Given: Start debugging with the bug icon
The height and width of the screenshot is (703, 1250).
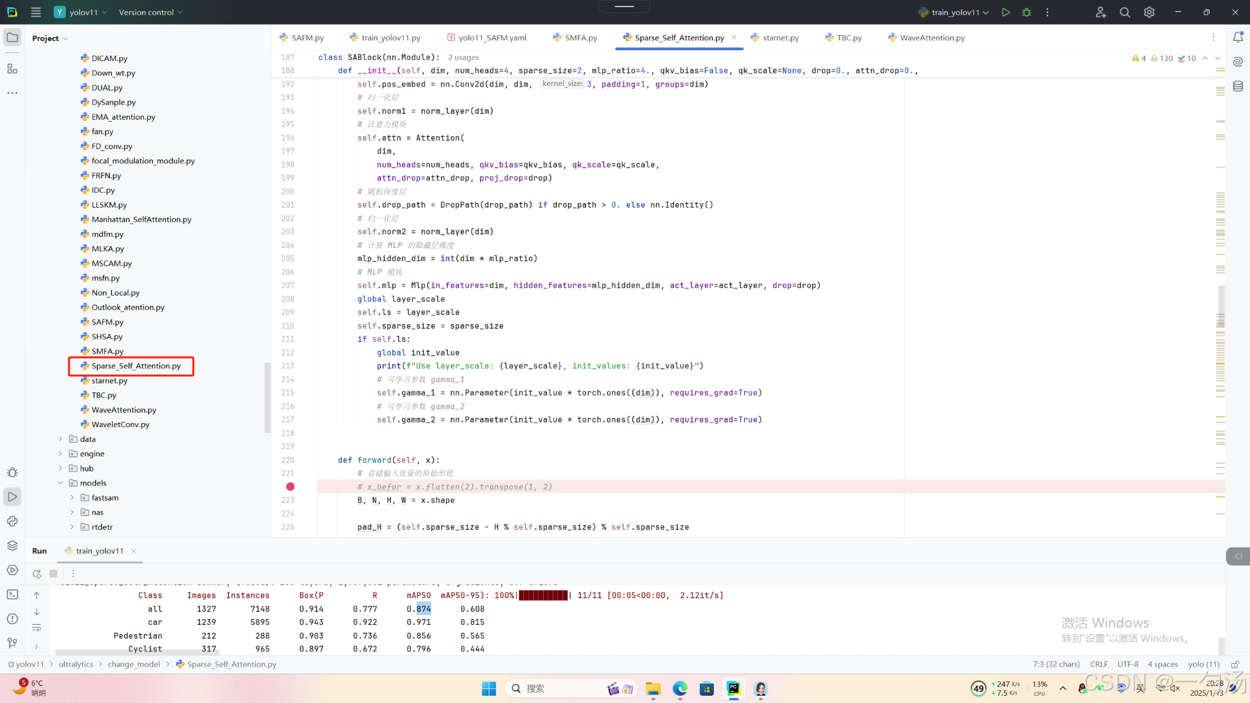Looking at the screenshot, I should [x=1027, y=12].
